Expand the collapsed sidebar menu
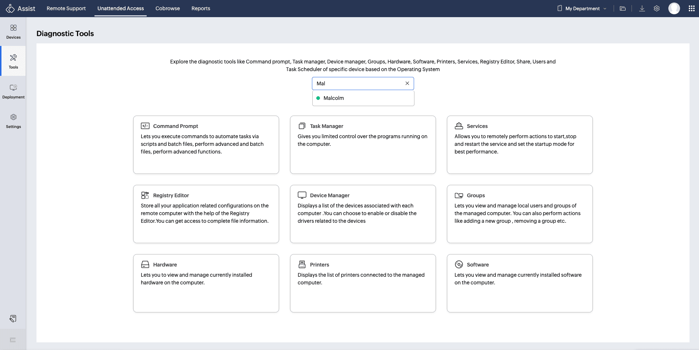 pyautogui.click(x=13, y=340)
